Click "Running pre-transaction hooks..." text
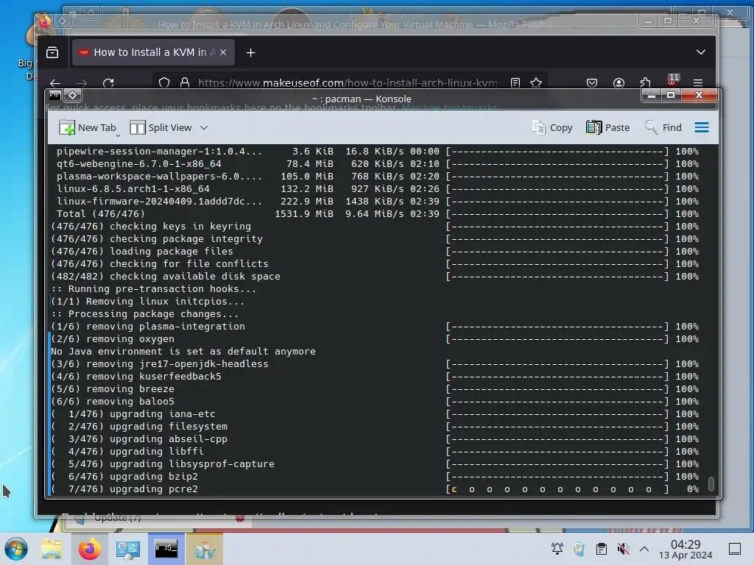This screenshot has width=754, height=565. pos(162,288)
